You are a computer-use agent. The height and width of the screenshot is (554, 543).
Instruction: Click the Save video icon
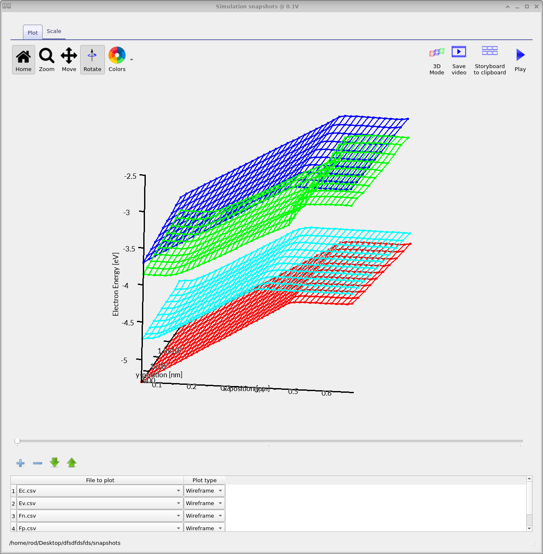(459, 60)
